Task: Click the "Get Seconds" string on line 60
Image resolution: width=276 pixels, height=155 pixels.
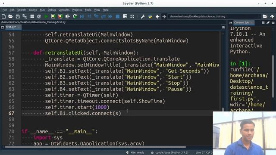Action: (184, 71)
